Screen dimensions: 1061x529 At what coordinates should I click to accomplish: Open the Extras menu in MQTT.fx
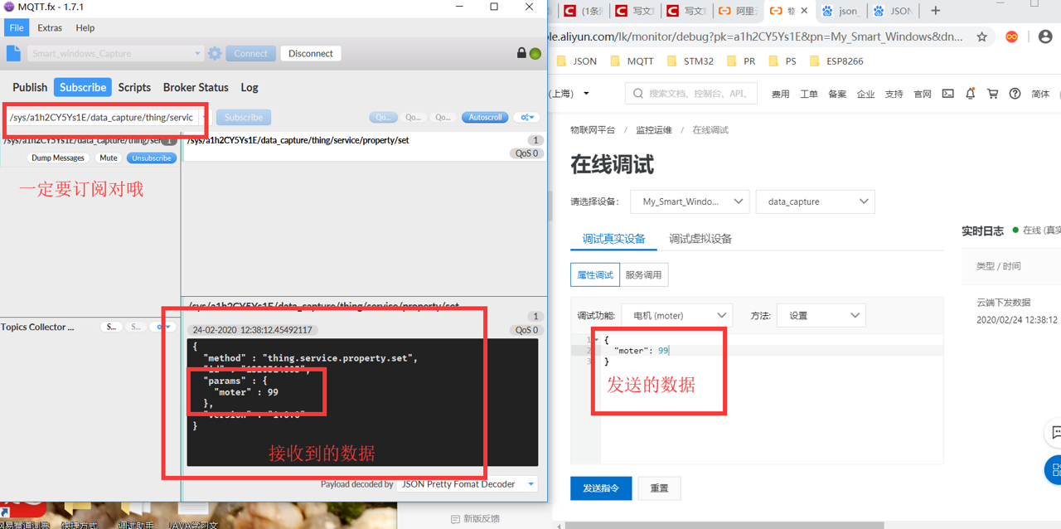click(50, 27)
